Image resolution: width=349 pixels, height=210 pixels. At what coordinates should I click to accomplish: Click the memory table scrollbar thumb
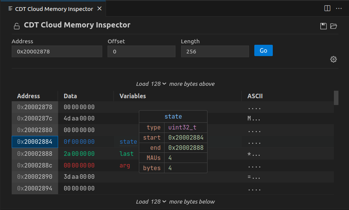[336, 98]
